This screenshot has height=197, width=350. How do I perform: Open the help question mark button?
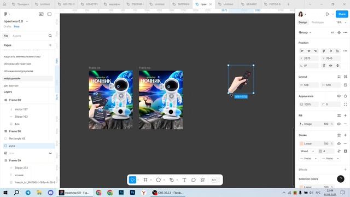[341, 179]
